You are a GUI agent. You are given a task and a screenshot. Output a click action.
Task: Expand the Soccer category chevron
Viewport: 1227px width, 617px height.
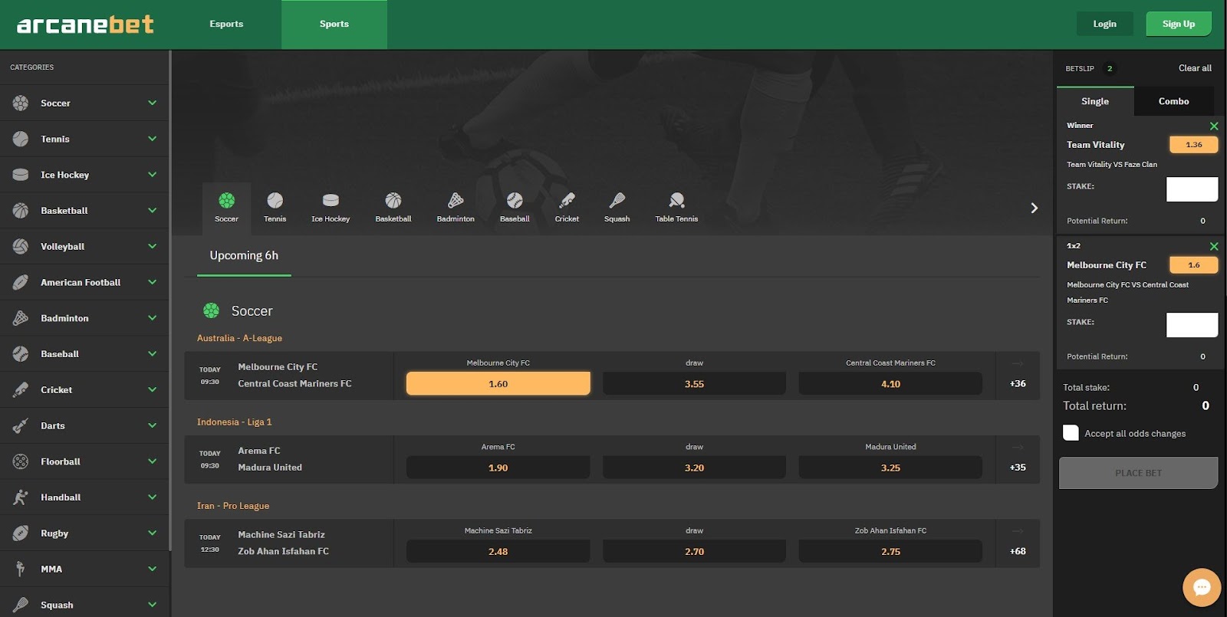click(x=152, y=103)
